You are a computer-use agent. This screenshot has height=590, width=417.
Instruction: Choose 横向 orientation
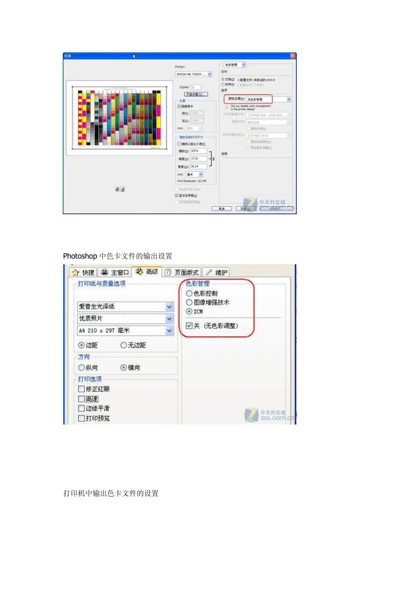coord(123,367)
